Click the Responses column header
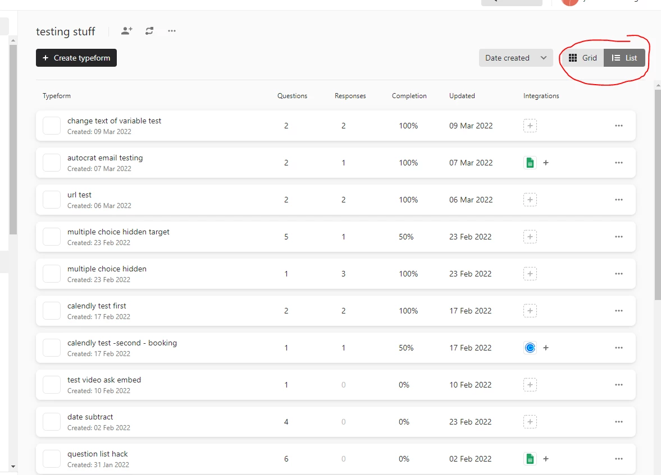 coord(350,96)
